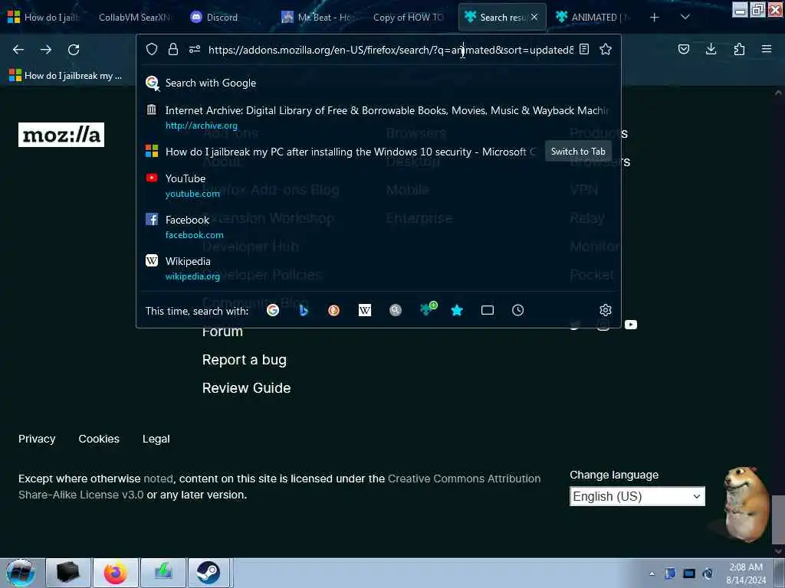The image size is (785, 588).
Task: Switch to the 'Copy of HOW TO' tab
Action: tap(409, 17)
